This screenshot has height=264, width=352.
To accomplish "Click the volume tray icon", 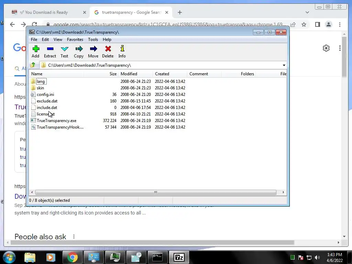I will 317,257.
